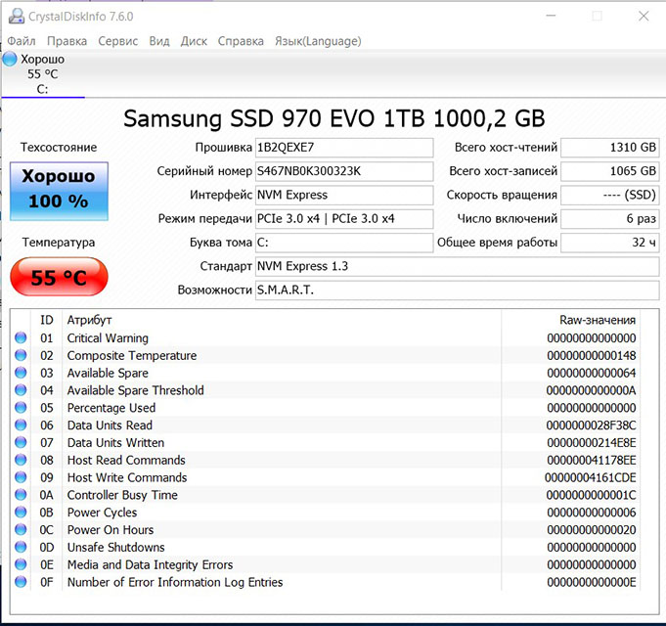The image size is (666, 626).
Task: Click the status orb for Data Units Written
Action: tap(21, 442)
